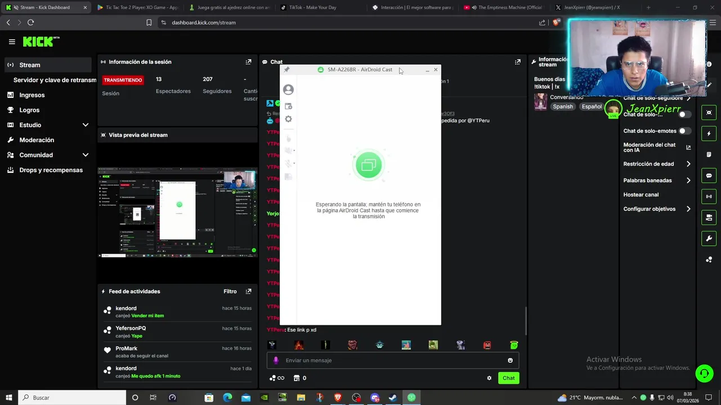The image size is (721, 405).
Task: Insert the red angry face emote
Action: (x=487, y=345)
